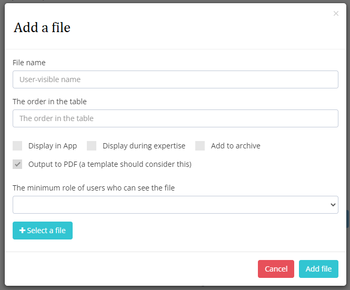The height and width of the screenshot is (290, 350).
Task: Close the Add a file dialog
Action: tap(336, 14)
